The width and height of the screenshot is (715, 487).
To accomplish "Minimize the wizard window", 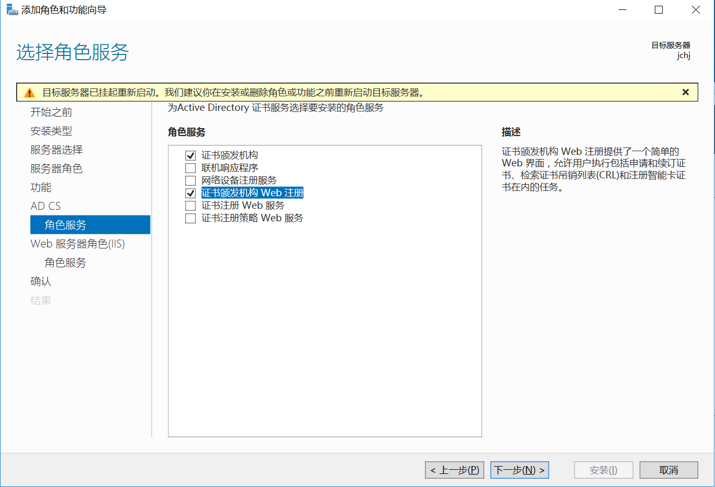I will pos(623,10).
